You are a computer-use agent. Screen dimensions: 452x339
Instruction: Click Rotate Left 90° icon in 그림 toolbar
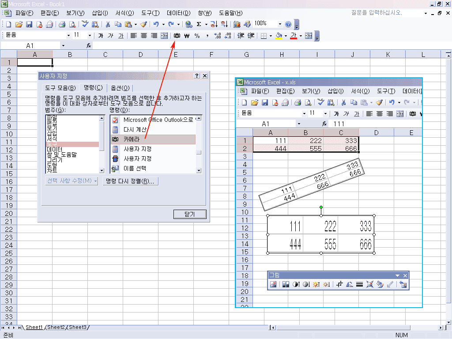pyautogui.click(x=350, y=285)
